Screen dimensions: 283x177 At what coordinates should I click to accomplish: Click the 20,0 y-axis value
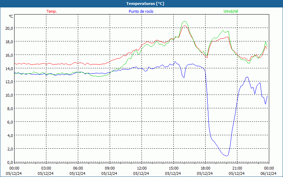pos(9,28)
